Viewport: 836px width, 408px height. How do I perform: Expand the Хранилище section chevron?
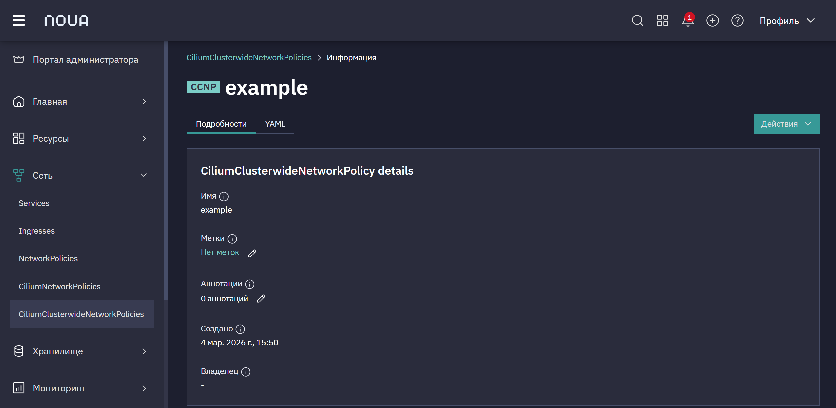(x=144, y=351)
